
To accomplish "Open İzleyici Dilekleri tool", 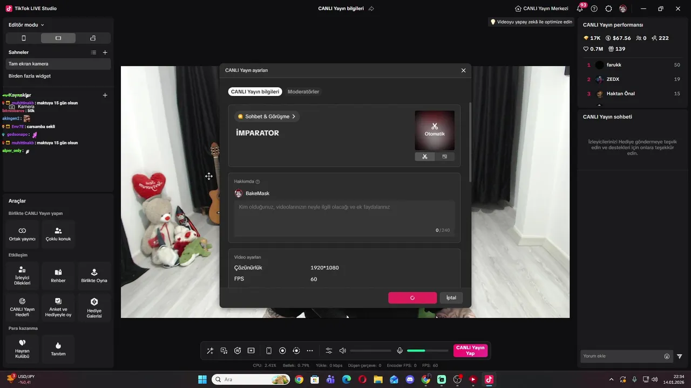I will (x=22, y=276).
